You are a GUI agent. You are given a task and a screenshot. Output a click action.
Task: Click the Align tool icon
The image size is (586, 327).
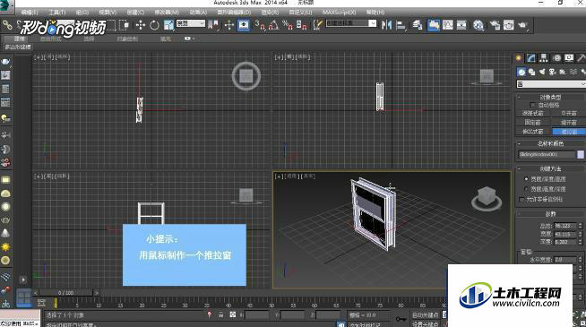(x=401, y=25)
